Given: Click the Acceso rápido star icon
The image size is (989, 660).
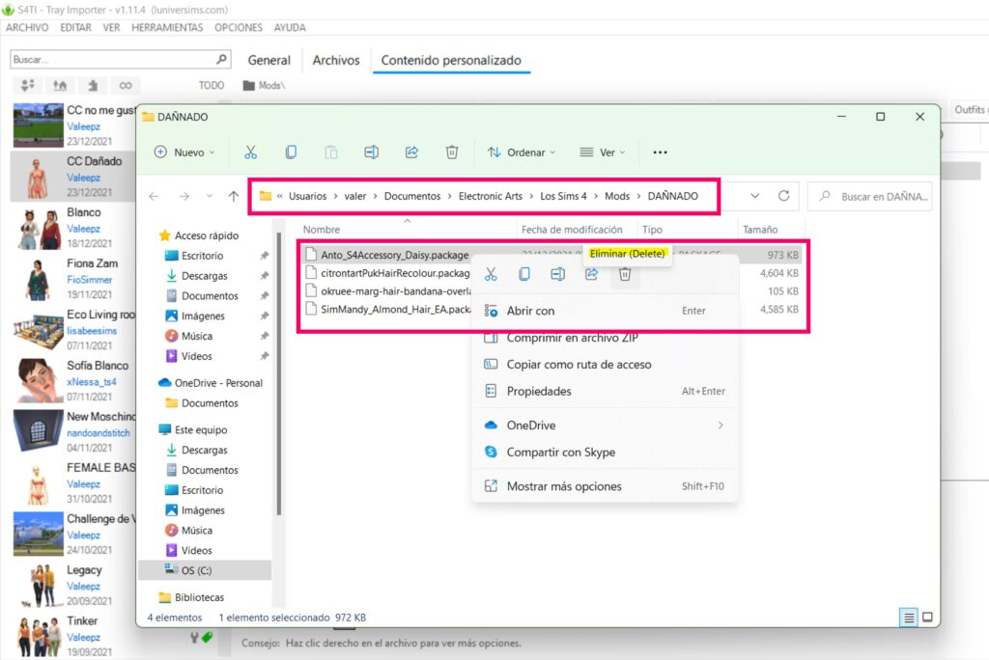Looking at the screenshot, I should click(164, 235).
